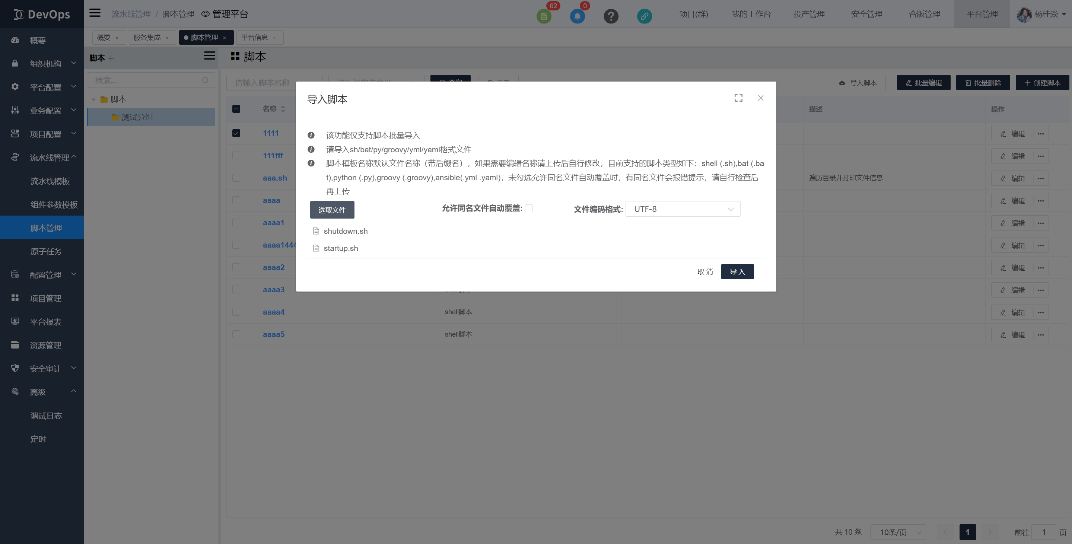This screenshot has width=1072, height=544.
Task: Open the 10条/页 page size dropdown
Action: [x=898, y=532]
